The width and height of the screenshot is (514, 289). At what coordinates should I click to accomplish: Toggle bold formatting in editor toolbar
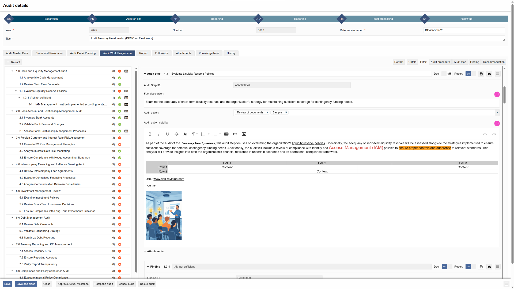click(150, 134)
